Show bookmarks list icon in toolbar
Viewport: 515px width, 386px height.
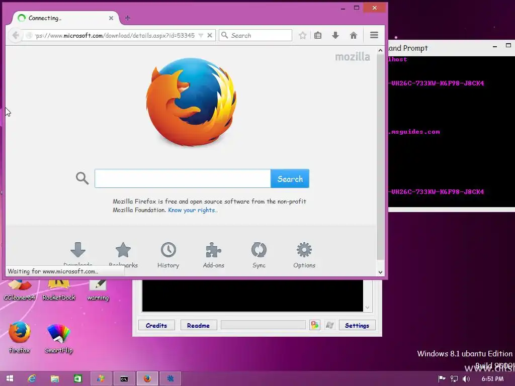(318, 36)
